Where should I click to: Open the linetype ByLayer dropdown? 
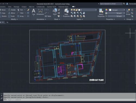tap(124, 16)
